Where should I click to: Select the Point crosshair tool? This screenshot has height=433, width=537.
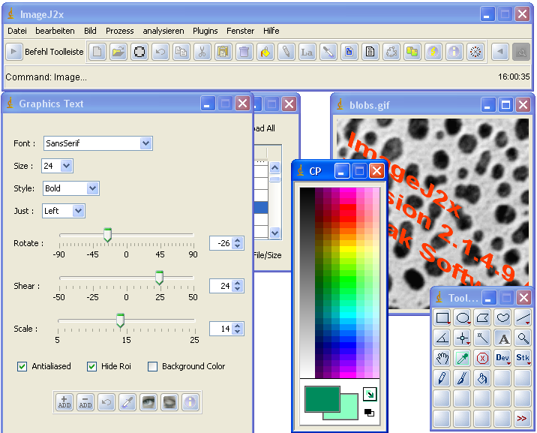[x=462, y=338]
